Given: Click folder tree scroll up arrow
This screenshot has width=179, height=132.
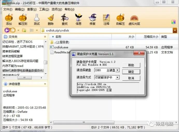Looking at the screenshot, I should (x=46, y=42).
